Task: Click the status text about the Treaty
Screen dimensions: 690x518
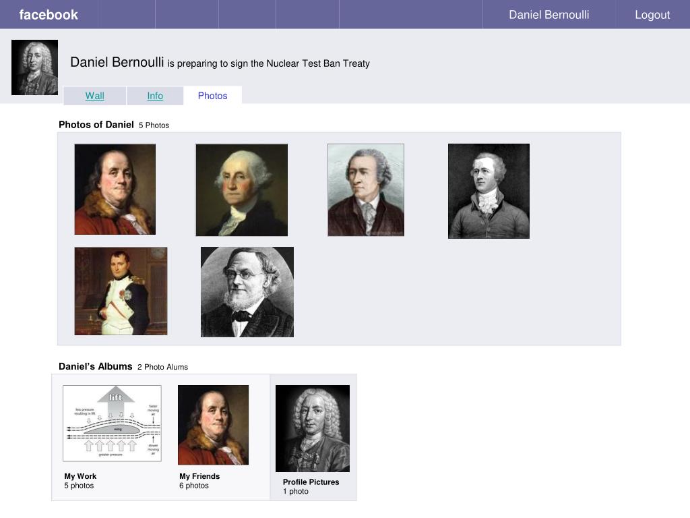Action: [x=268, y=63]
